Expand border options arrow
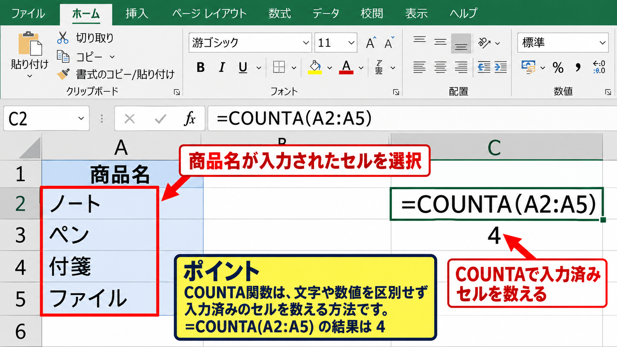This screenshot has width=617, height=347. tap(294, 68)
